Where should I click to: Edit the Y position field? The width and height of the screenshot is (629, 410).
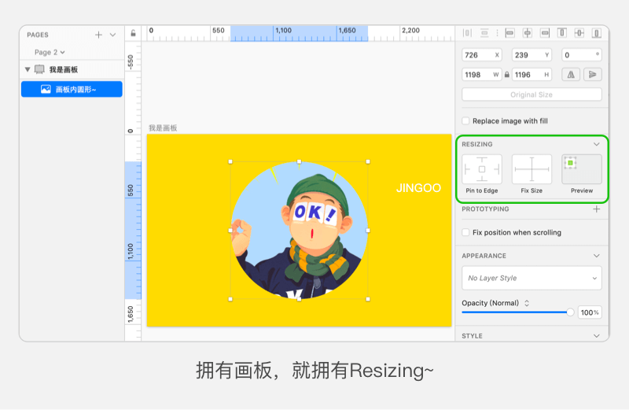click(532, 55)
